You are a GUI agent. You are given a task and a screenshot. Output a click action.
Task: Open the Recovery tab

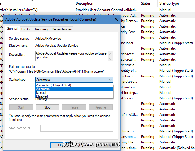click(x=41, y=29)
